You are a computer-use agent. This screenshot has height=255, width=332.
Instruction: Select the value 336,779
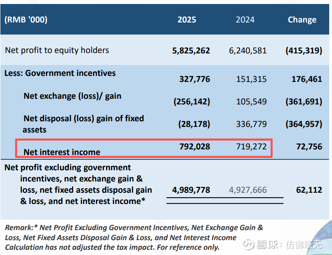pos(252,124)
